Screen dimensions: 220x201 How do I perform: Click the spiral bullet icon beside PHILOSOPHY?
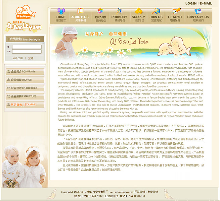click(8, 88)
